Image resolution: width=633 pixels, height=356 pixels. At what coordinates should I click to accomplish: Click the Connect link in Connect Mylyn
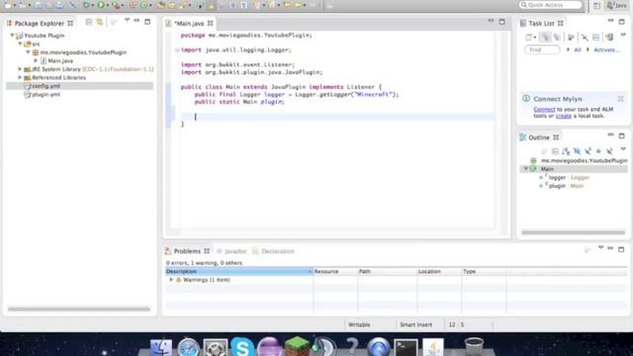544,110
